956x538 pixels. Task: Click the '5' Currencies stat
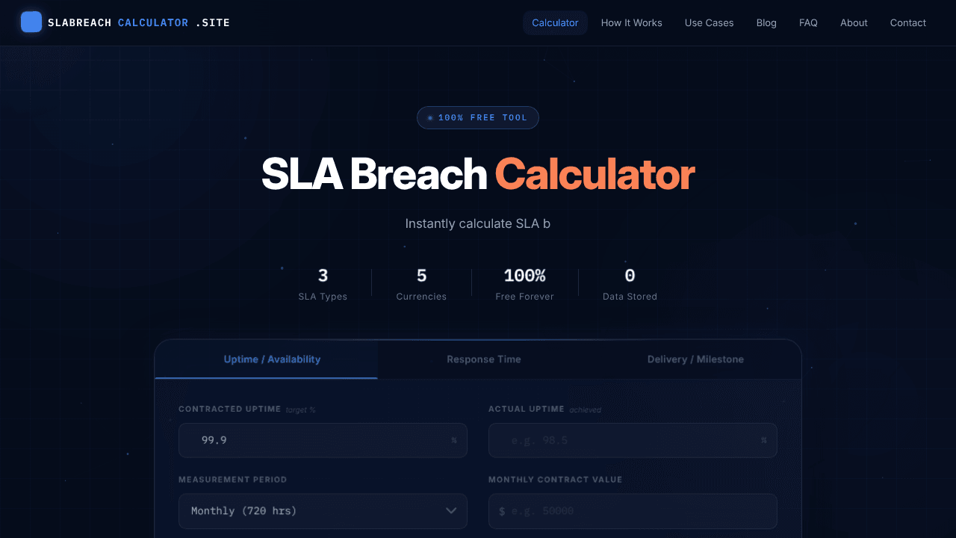421,284
